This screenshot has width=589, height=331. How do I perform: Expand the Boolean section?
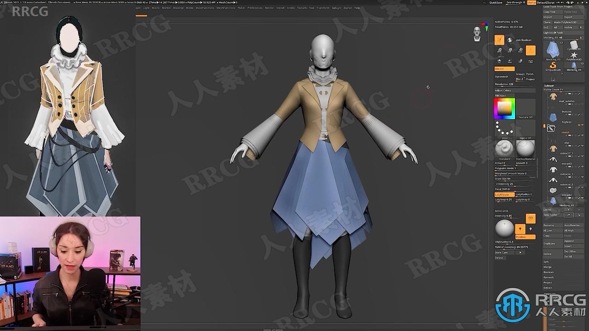pyautogui.click(x=549, y=272)
